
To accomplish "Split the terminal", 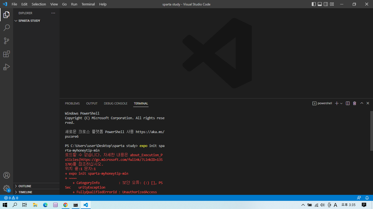I will (348, 103).
